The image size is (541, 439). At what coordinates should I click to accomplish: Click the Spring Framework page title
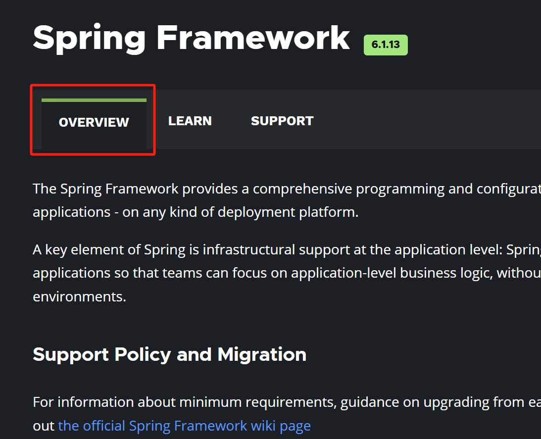(x=192, y=38)
